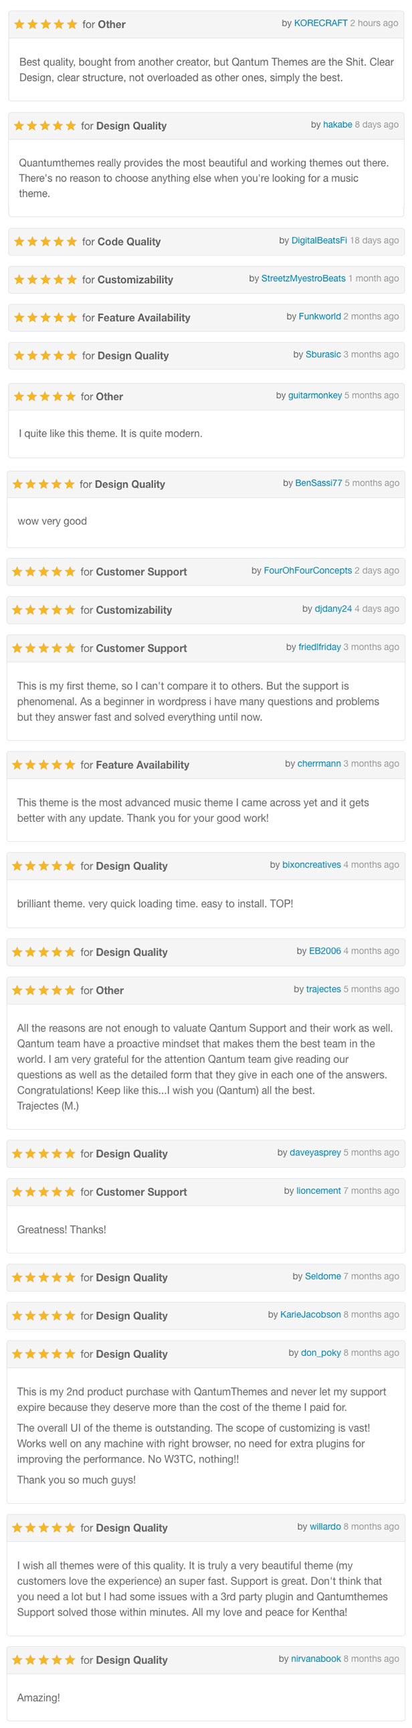The height and width of the screenshot is (1728, 412).
Task: Click the "wow very good" review text
Action: tap(52, 521)
